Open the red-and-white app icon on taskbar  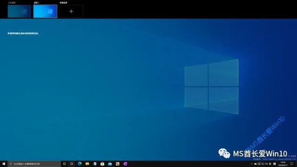click(x=117, y=164)
